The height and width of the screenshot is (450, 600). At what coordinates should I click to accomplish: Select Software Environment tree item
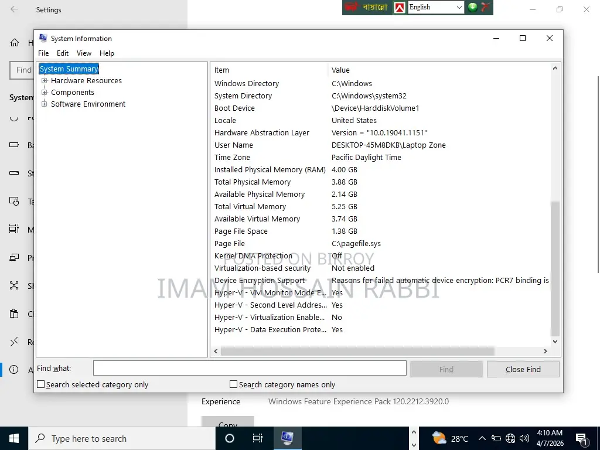pos(88,104)
